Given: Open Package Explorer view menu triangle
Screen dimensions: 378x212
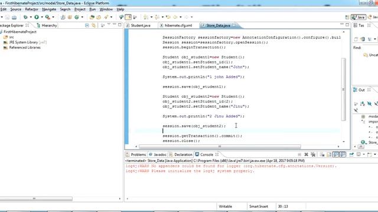Looking at the screenshot, I should coord(109,24).
